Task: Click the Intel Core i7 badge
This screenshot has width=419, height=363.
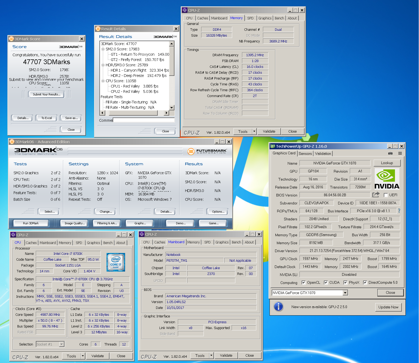Action: (116, 262)
